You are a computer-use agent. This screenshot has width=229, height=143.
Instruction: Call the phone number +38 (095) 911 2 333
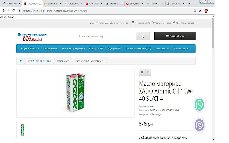click(x=98, y=23)
